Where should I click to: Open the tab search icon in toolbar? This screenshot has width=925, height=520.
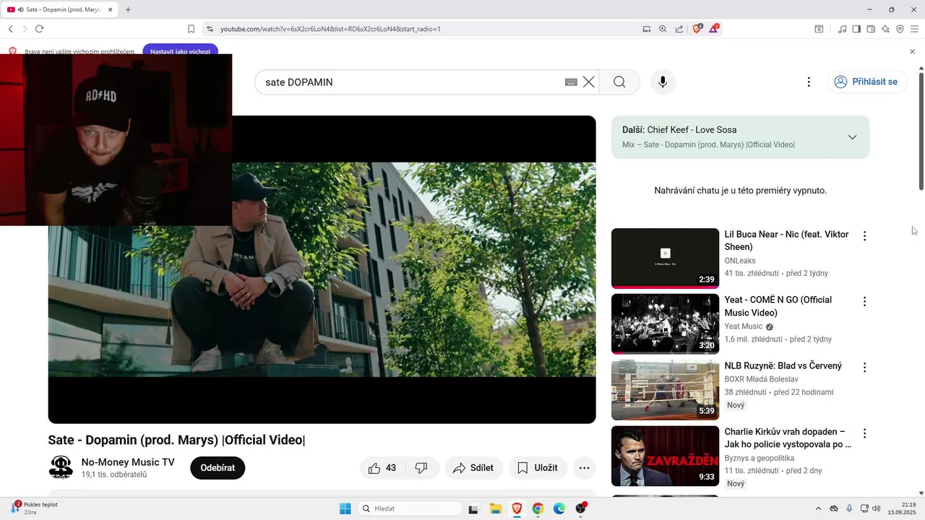[x=819, y=29]
